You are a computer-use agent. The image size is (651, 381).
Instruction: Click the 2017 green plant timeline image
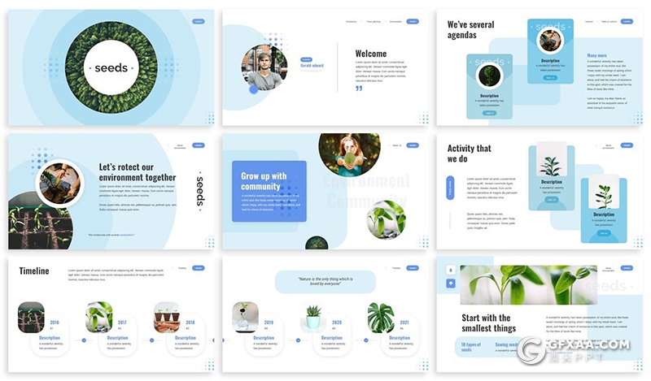(98, 317)
